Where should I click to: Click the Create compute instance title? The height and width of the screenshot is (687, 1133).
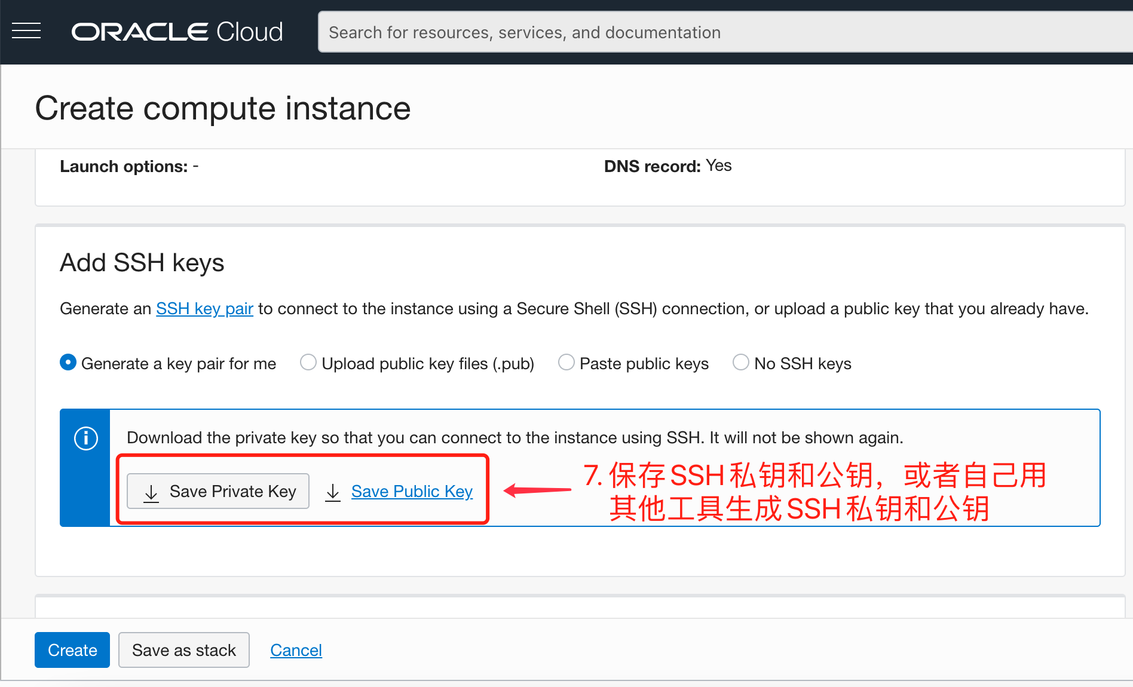(223, 108)
